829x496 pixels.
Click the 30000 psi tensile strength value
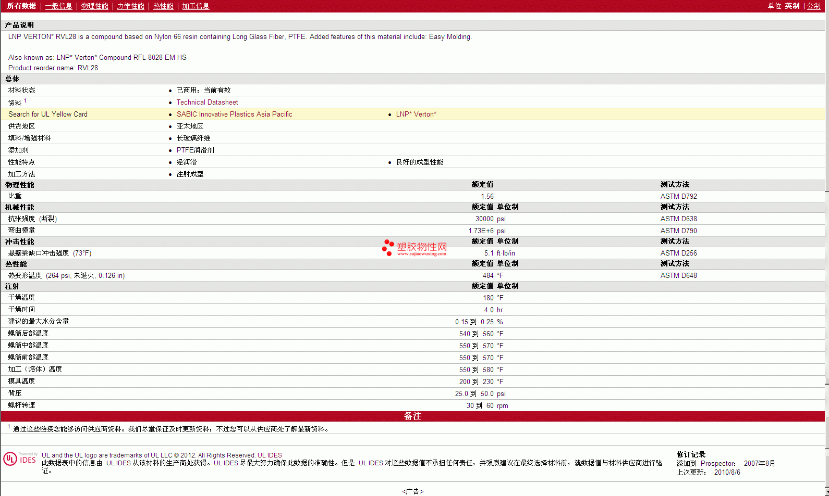490,219
